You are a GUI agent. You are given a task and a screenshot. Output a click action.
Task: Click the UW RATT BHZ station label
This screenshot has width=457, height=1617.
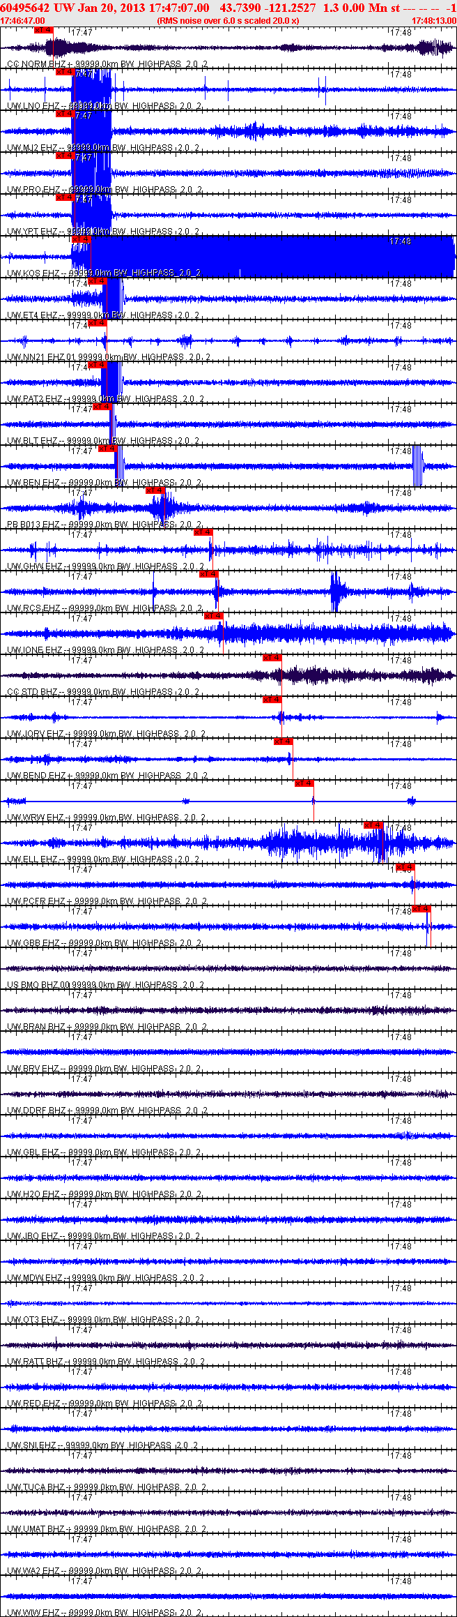coord(105,1362)
